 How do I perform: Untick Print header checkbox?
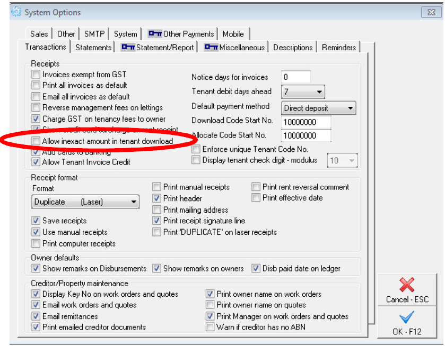[156, 198]
